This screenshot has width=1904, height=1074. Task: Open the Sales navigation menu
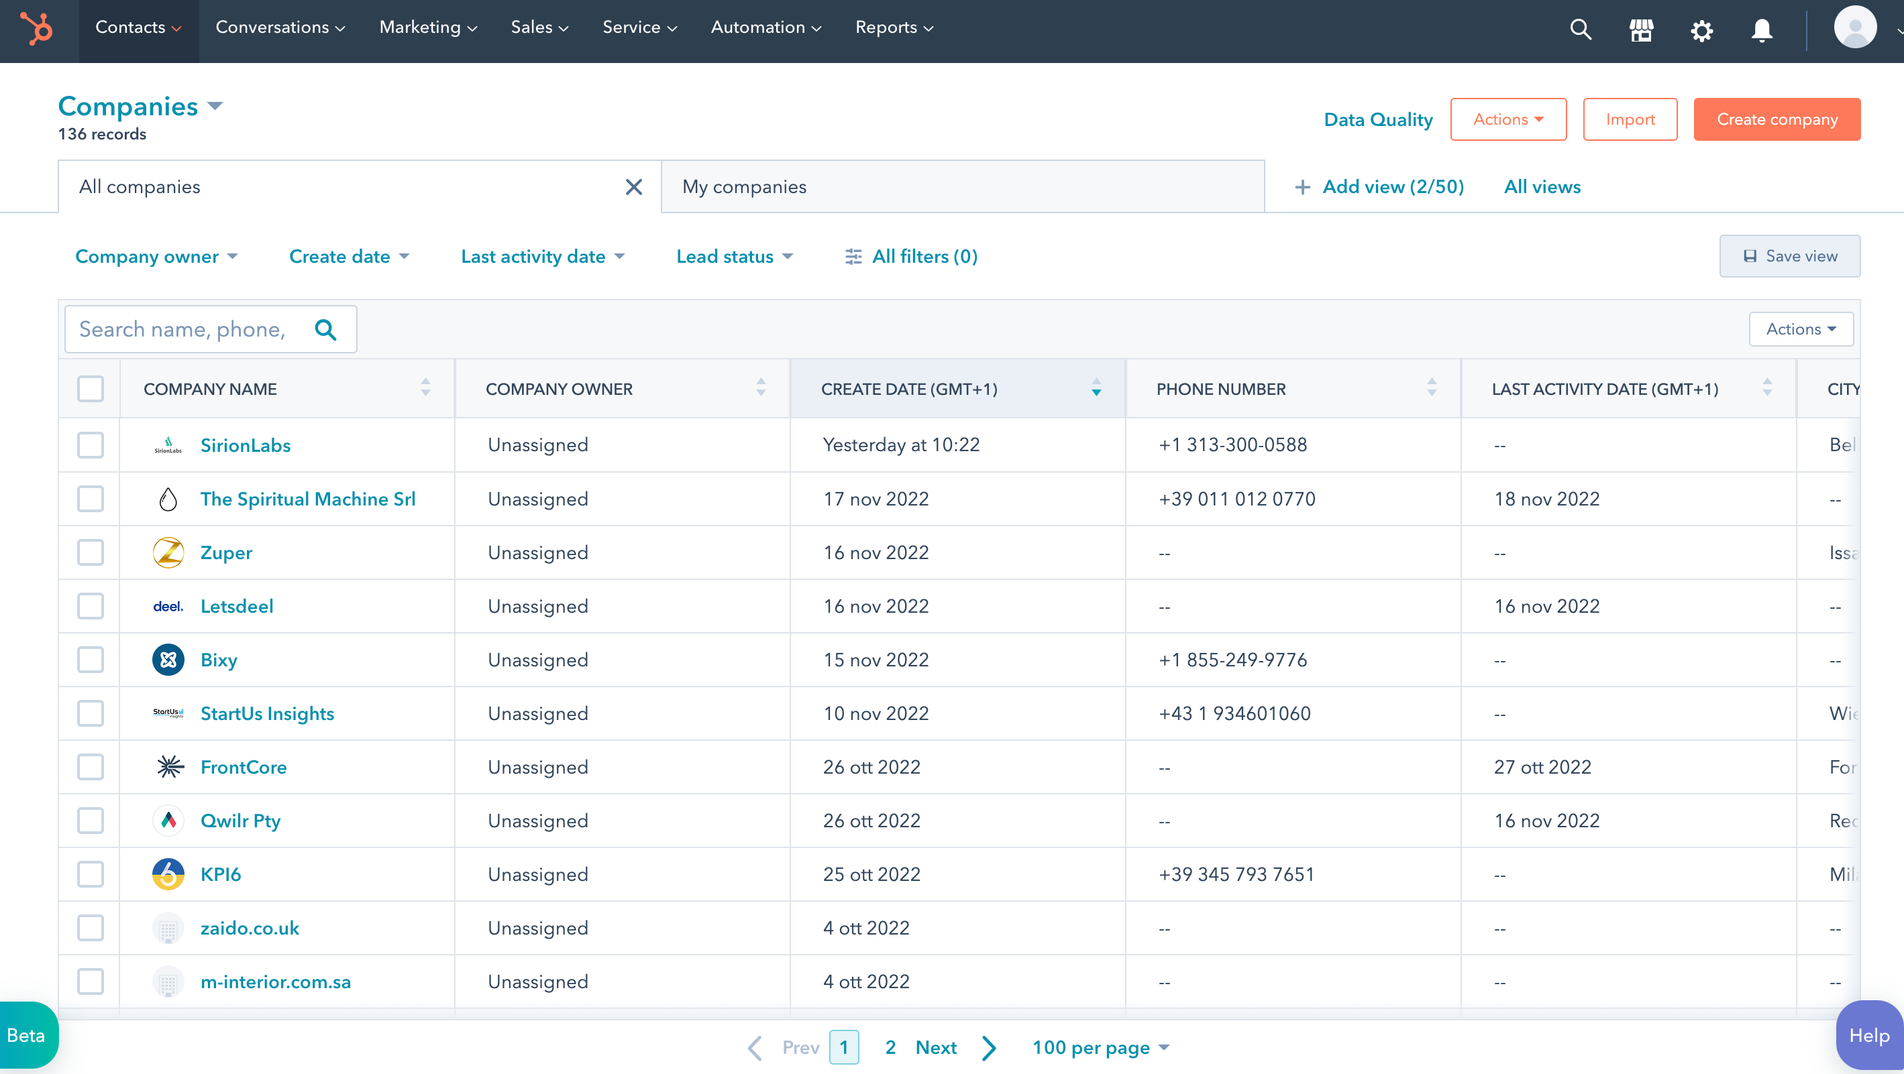tap(539, 27)
